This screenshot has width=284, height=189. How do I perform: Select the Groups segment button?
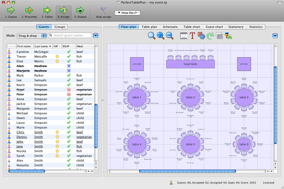(x=60, y=27)
